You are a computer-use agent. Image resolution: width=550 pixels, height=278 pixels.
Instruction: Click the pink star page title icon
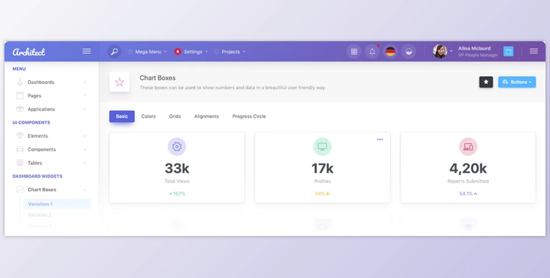[x=120, y=82]
